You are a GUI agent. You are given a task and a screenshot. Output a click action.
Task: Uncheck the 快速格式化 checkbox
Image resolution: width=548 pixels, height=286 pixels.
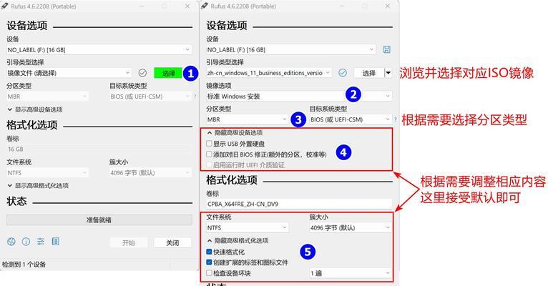tap(209, 252)
